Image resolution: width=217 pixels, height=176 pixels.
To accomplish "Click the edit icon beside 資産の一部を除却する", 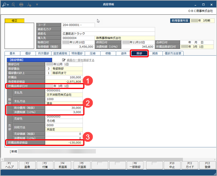I will (x=64, y=60).
